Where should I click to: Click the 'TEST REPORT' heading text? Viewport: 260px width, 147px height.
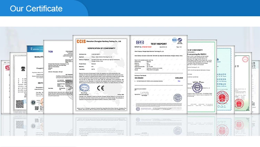[x=159, y=43]
